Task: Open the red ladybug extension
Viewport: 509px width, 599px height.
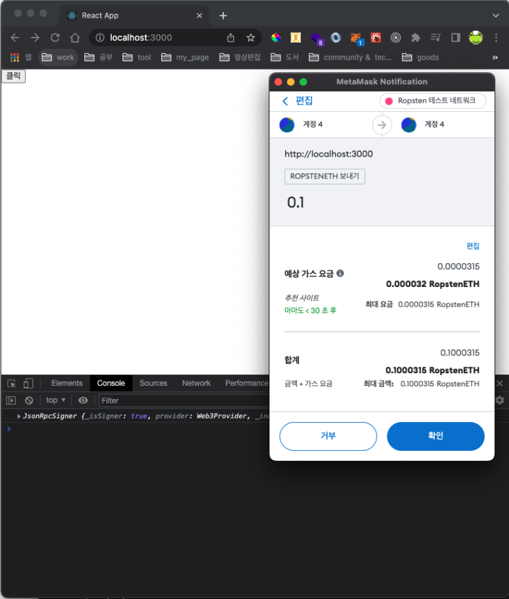Action: (x=375, y=38)
